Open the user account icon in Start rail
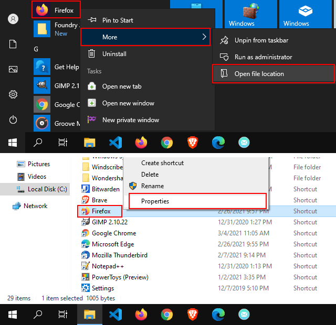Image resolution: width=336 pixels, height=325 pixels. click(x=13, y=19)
